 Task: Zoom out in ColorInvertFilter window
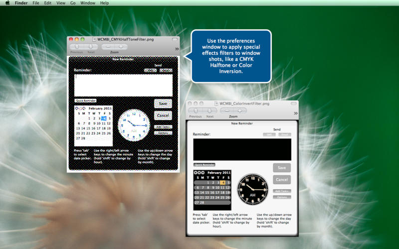pos(227,111)
